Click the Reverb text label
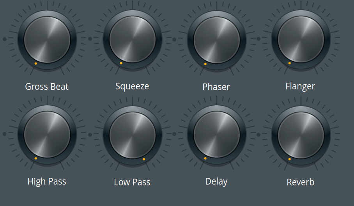The image size is (354, 206). tap(301, 182)
